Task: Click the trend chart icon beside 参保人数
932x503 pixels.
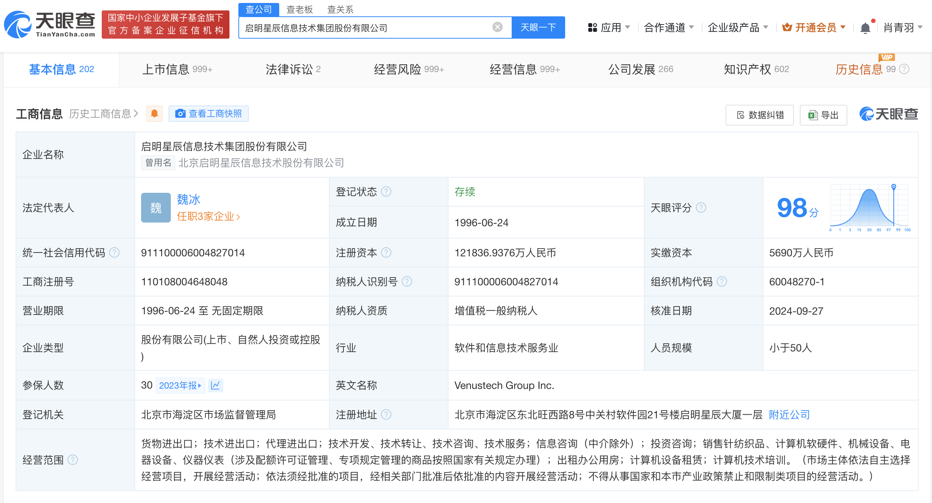Action: 216,386
